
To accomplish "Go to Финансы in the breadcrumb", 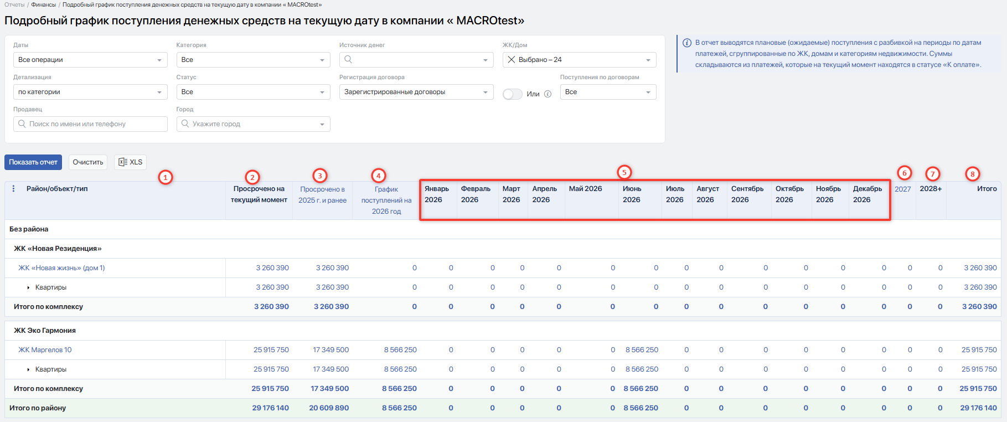I will coord(44,4).
